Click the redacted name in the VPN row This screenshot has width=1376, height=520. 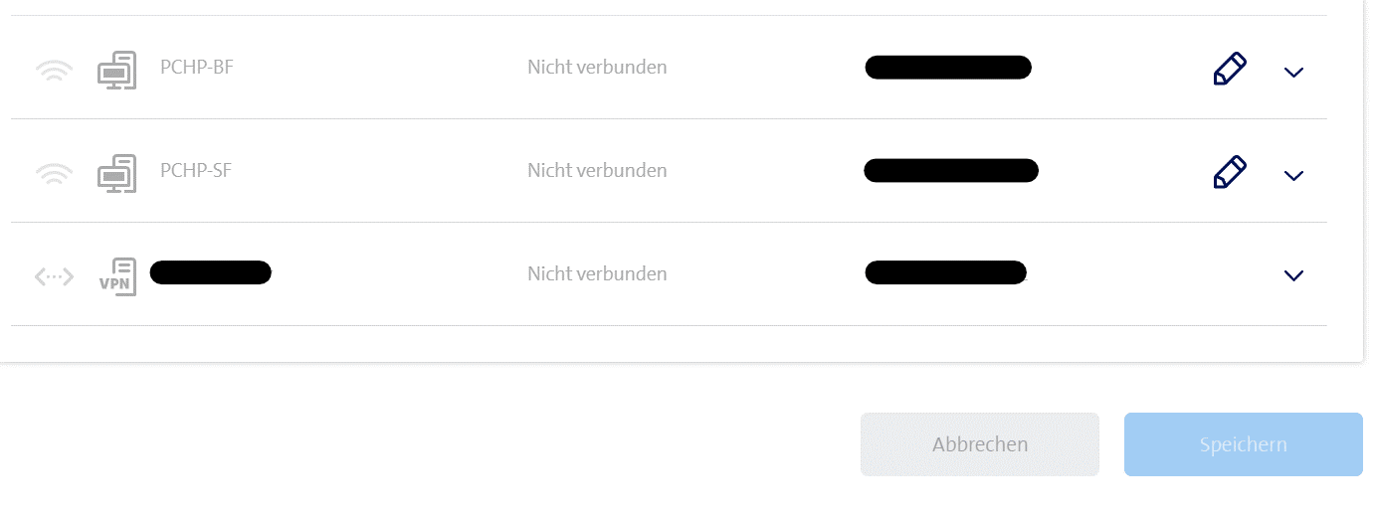click(x=211, y=272)
